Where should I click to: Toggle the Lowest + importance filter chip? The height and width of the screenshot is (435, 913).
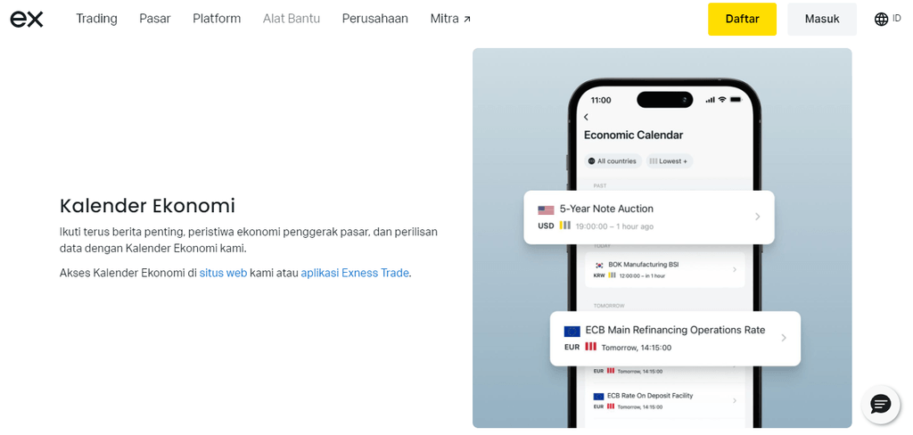coord(669,161)
